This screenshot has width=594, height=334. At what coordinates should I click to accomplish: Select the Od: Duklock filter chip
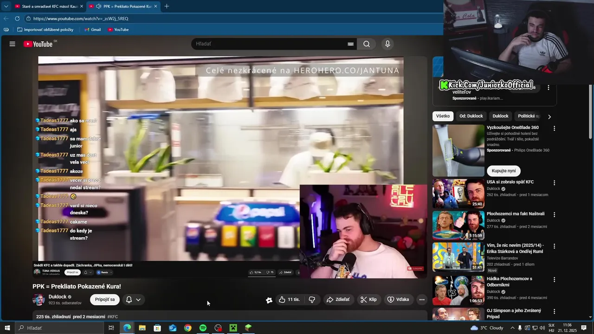(471, 116)
